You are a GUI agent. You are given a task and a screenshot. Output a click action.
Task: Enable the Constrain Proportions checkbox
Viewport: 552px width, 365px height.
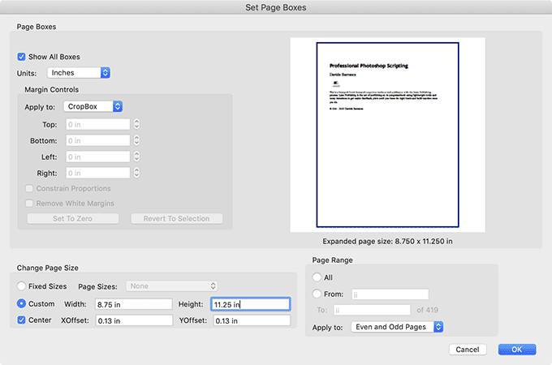(x=29, y=188)
